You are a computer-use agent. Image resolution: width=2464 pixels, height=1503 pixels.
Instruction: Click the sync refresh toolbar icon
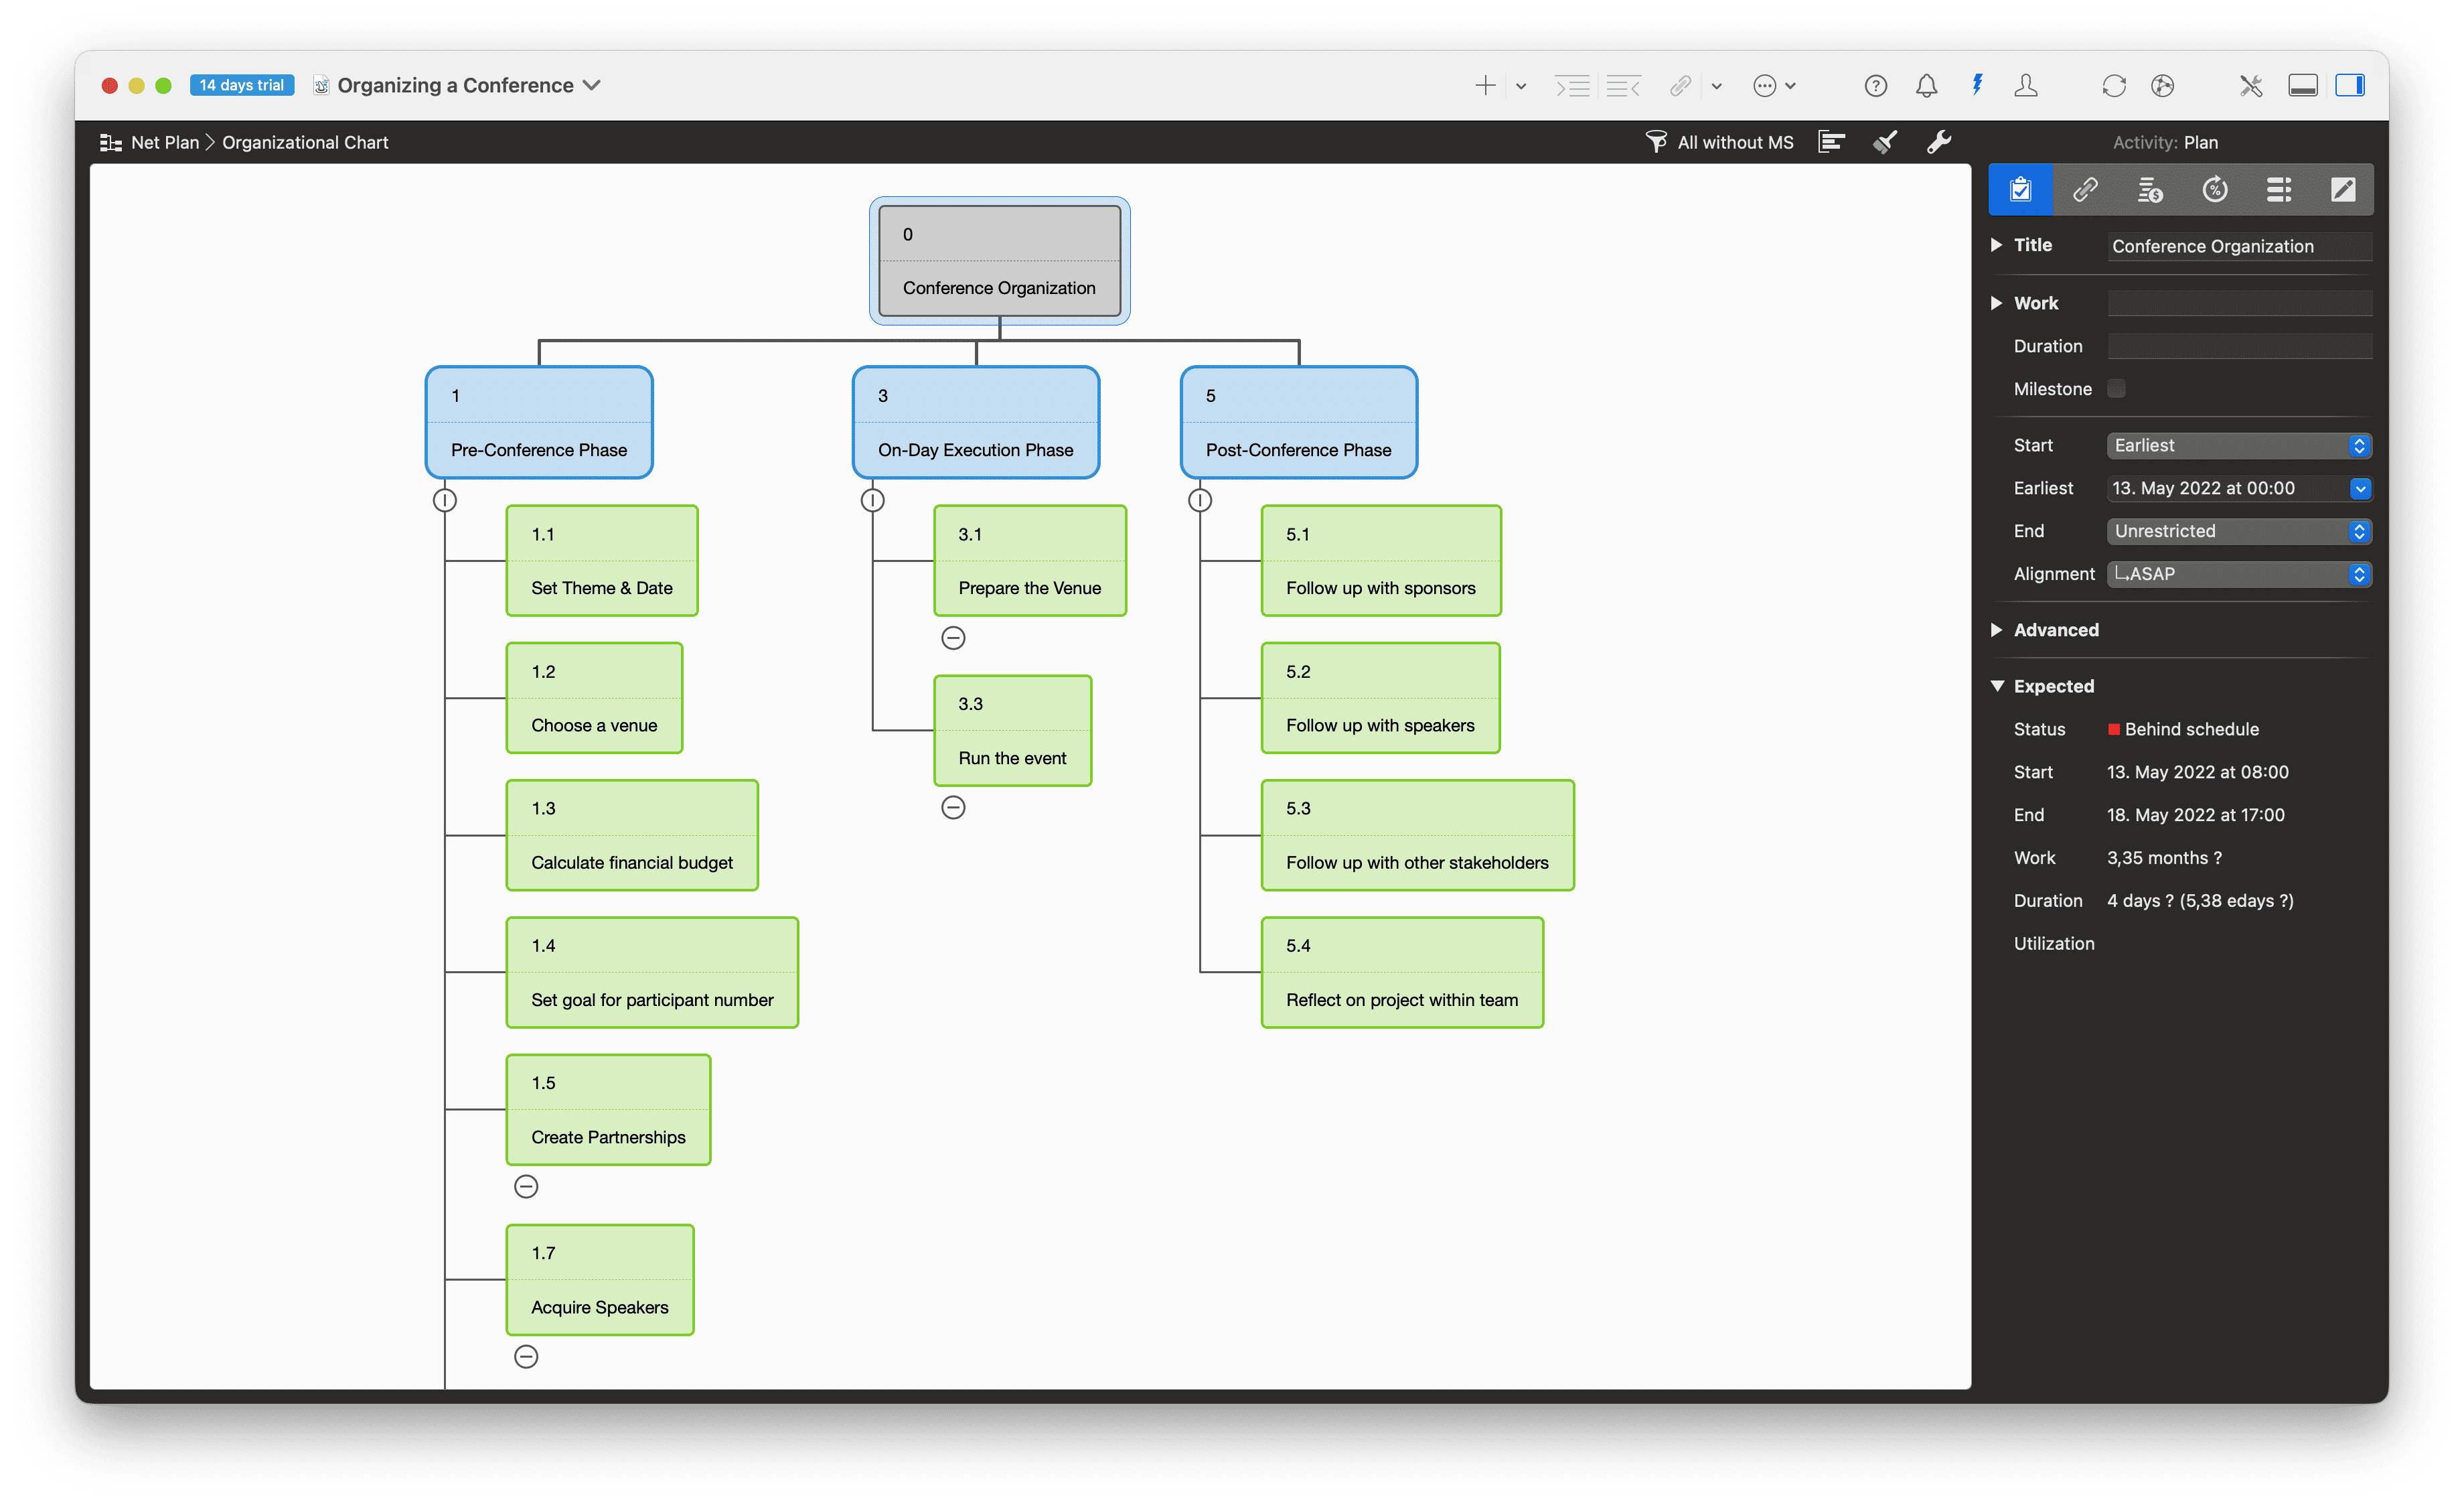(x=2113, y=86)
